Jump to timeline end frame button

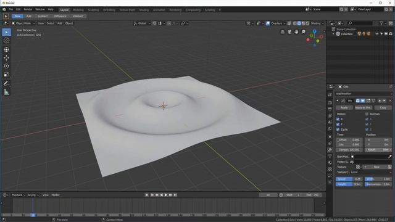(x=175, y=195)
